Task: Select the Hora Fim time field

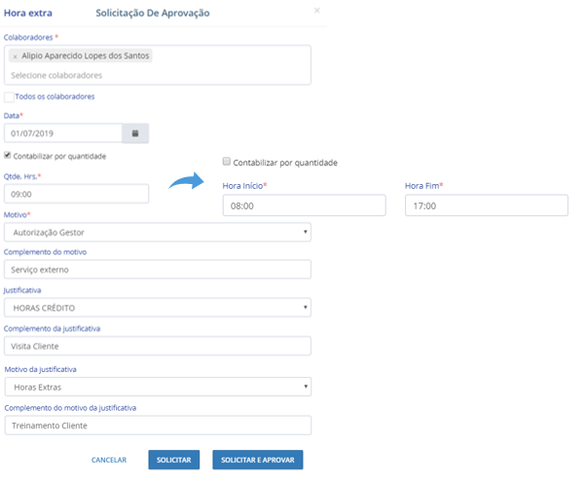Action: [x=486, y=205]
